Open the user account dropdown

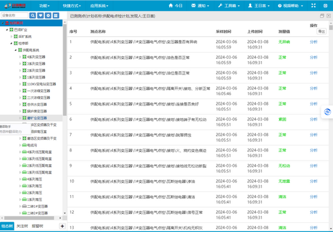(x=259, y=5)
